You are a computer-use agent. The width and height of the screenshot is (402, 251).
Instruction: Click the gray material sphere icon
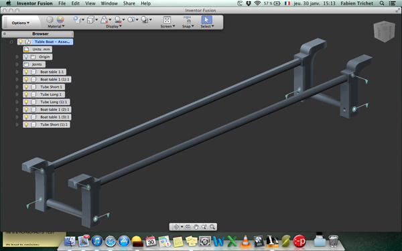tap(50, 19)
